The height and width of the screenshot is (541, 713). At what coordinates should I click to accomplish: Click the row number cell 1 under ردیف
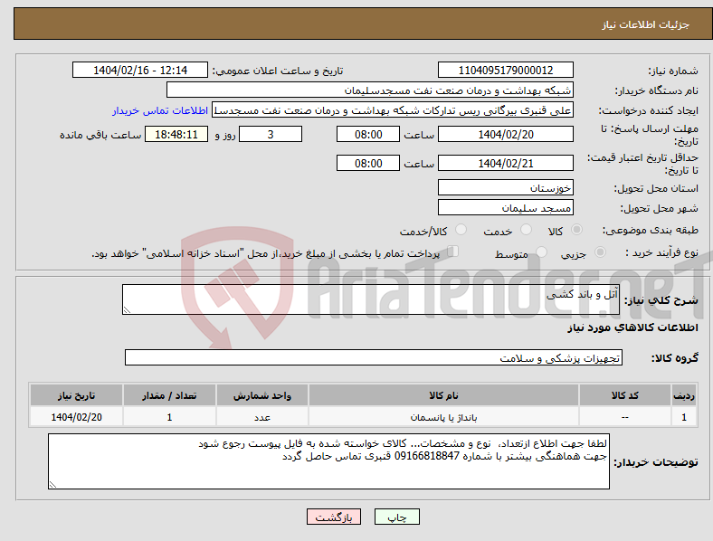point(684,417)
